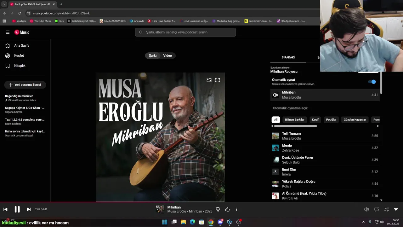Select Gözden Kaçanlar filter chip
The image size is (403, 227).
click(x=355, y=120)
